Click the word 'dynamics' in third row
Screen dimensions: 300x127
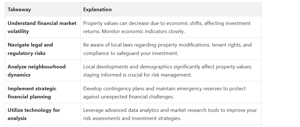tap(19, 75)
